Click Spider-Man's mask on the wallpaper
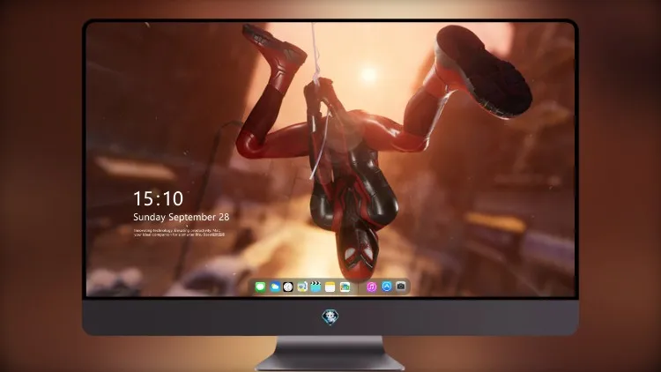This screenshot has height=372, width=661. [x=358, y=253]
